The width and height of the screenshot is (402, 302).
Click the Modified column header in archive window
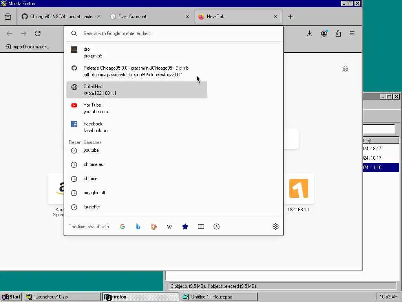click(x=381, y=140)
